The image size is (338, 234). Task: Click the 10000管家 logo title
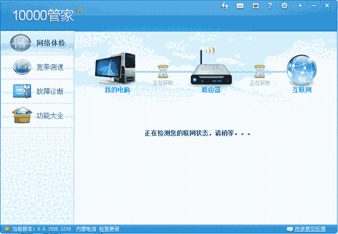tap(43, 16)
